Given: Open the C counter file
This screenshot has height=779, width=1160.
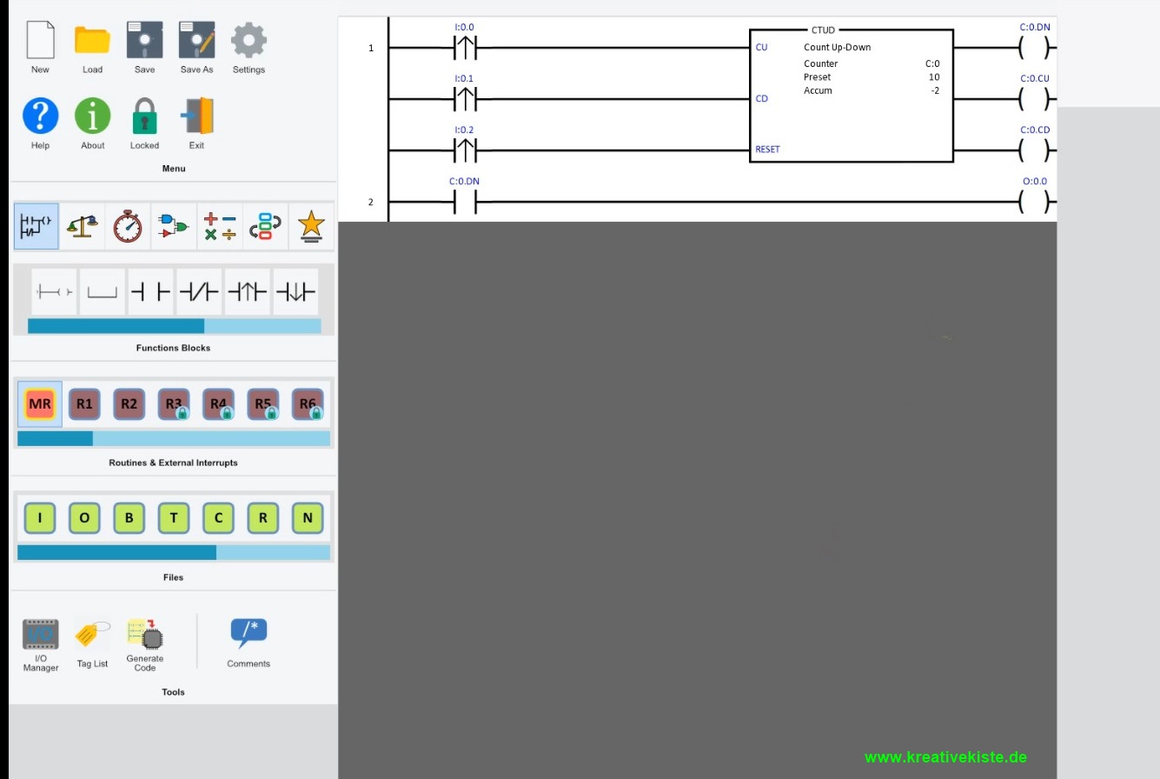Looking at the screenshot, I should [x=218, y=518].
